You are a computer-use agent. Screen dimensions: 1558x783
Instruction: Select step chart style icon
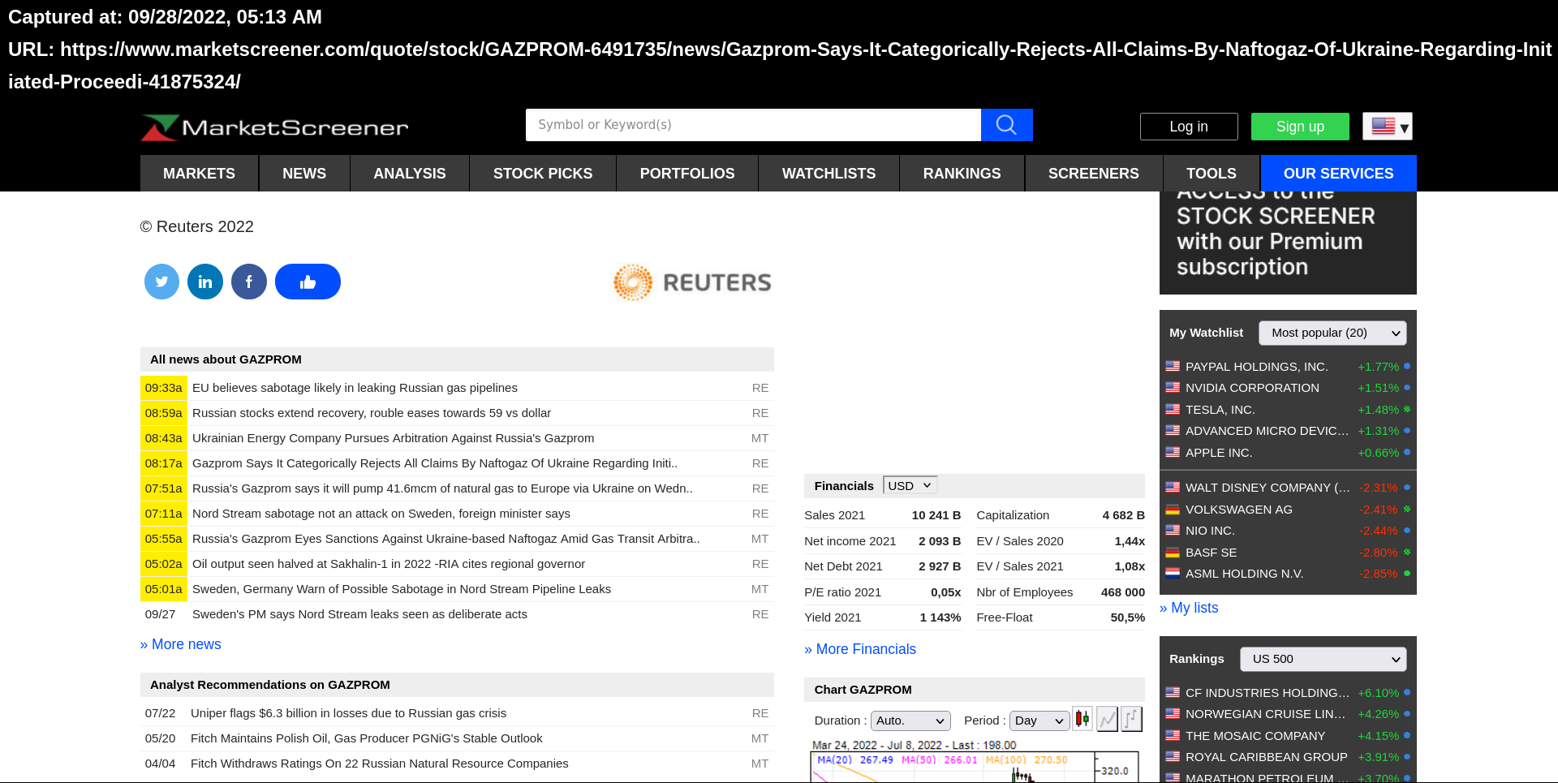coord(1131,719)
